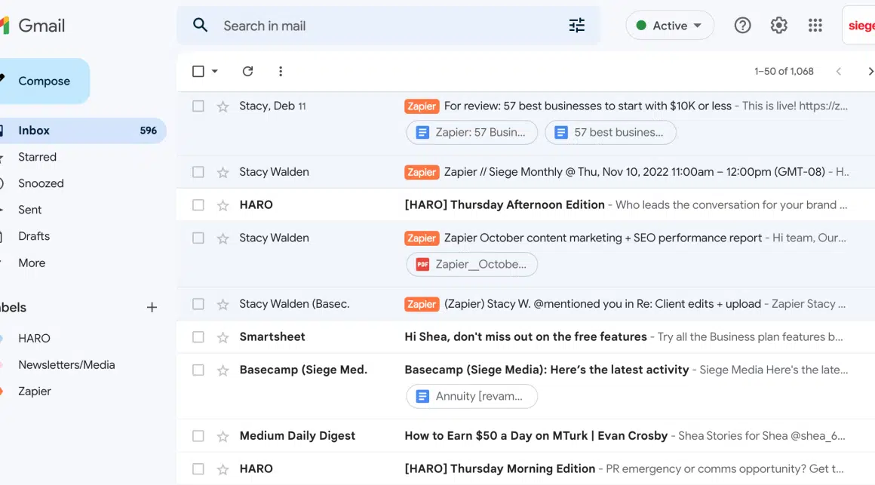Check the box for Stacy, Deb email
The height and width of the screenshot is (485, 875).
[x=198, y=106]
